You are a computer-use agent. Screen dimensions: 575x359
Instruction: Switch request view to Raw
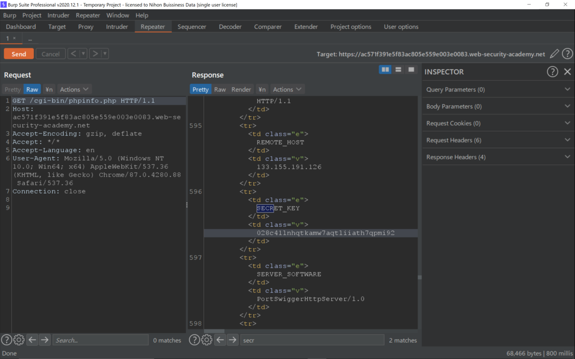32,90
